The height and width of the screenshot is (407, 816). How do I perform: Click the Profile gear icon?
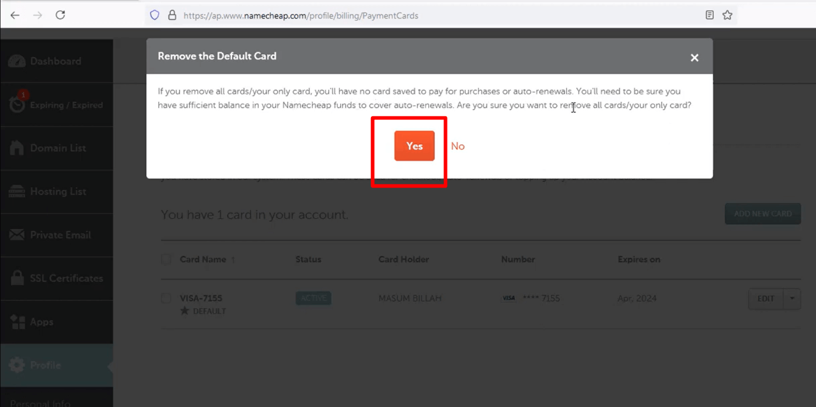point(17,365)
